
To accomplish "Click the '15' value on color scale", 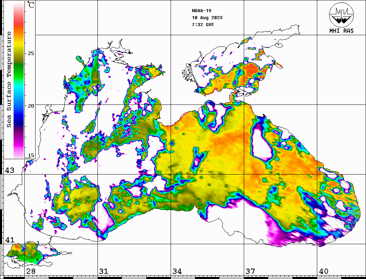I will coord(31,155).
